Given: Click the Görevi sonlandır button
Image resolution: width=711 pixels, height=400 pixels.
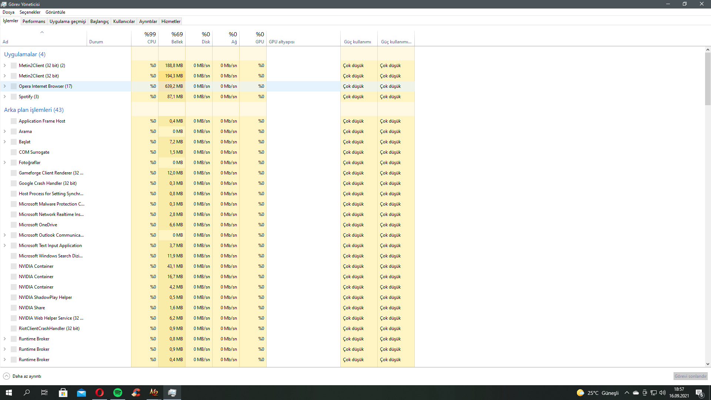Looking at the screenshot, I should click(x=690, y=376).
